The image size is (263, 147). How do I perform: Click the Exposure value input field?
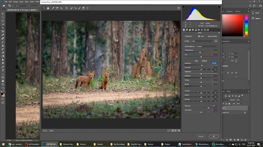click(215, 63)
